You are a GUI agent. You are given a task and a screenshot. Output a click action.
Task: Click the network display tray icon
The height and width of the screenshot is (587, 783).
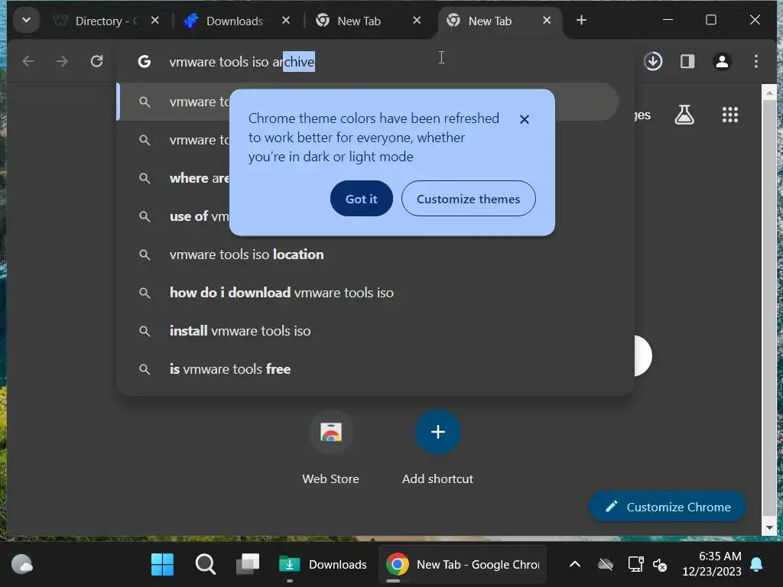(x=635, y=565)
